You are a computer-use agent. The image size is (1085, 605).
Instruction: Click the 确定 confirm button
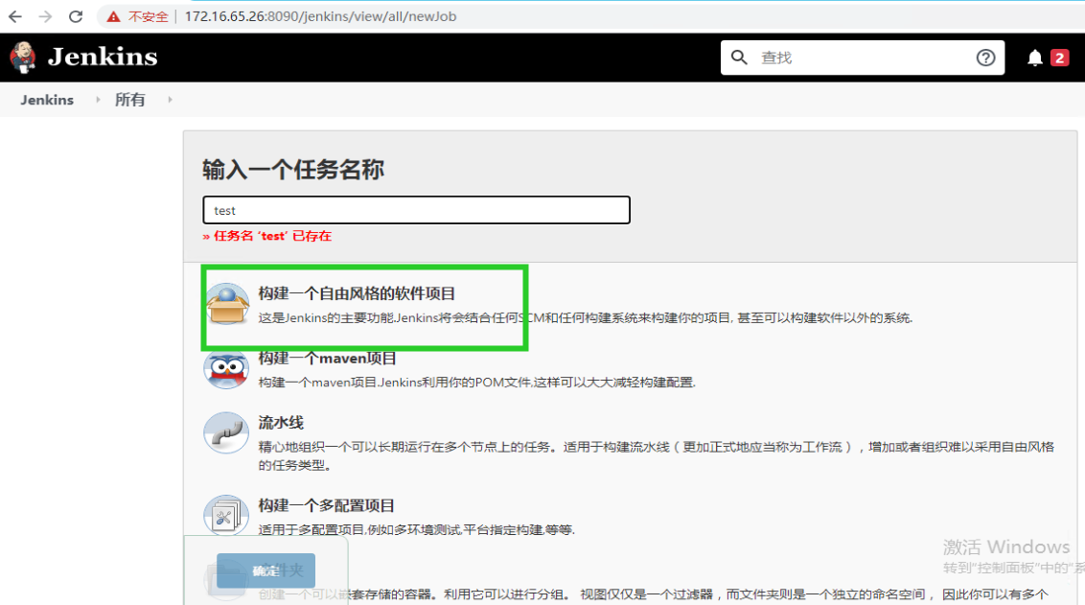point(265,570)
